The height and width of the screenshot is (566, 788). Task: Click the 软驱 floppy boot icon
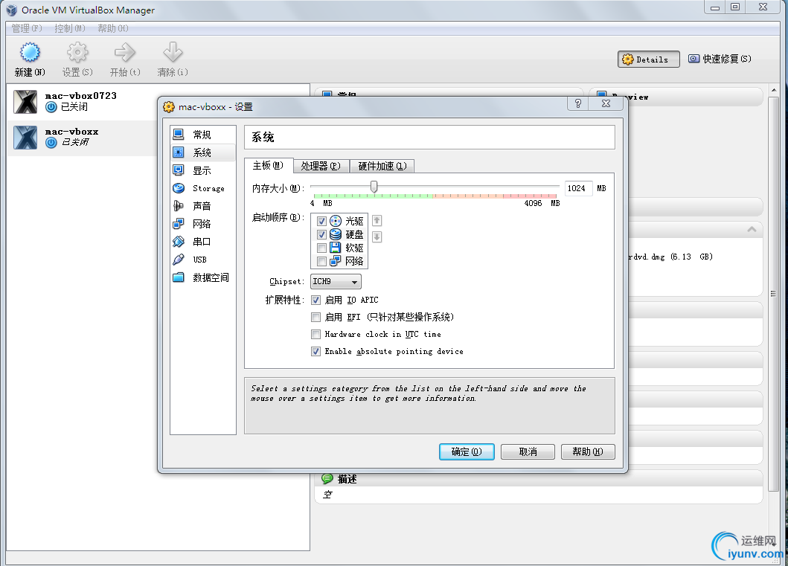pos(335,248)
